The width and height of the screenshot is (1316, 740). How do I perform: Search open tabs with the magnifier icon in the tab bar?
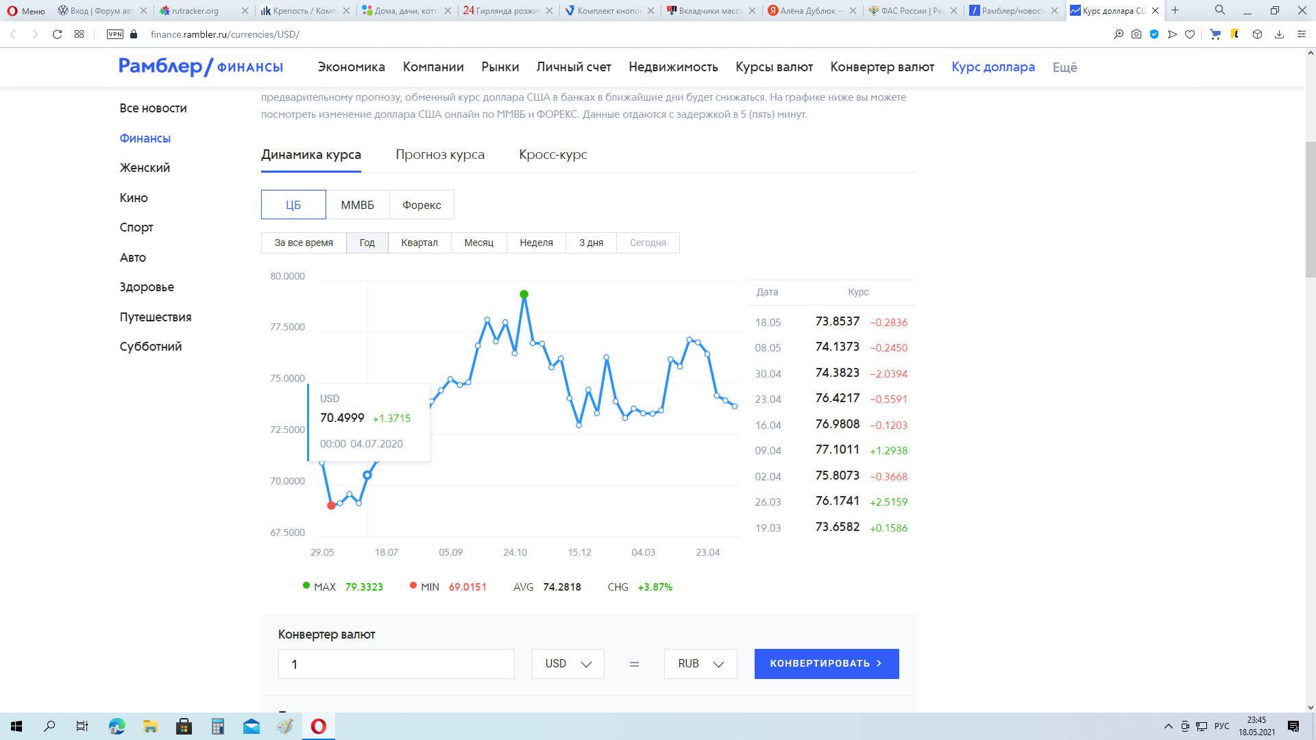pos(1220,10)
